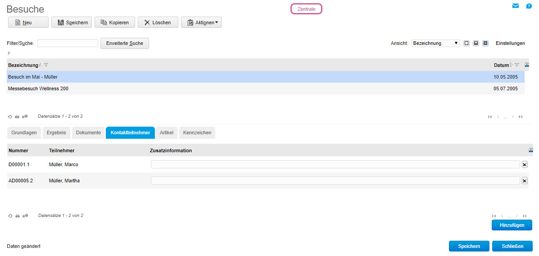Click the two-dots icon under Besuche list
This screenshot has width=539, height=256.
pyautogui.click(x=25, y=116)
